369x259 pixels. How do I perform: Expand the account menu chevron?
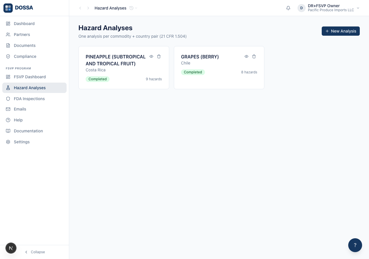358,8
